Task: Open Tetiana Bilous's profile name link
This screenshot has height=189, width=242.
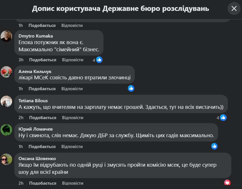Action: [x=33, y=101]
